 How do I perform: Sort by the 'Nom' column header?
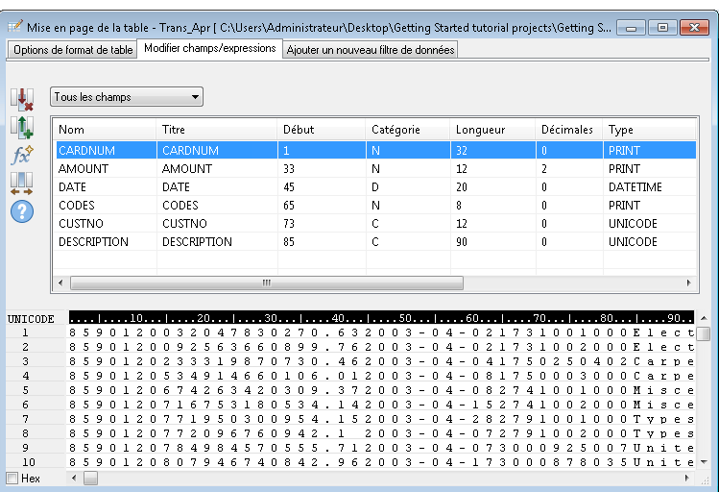(72, 130)
